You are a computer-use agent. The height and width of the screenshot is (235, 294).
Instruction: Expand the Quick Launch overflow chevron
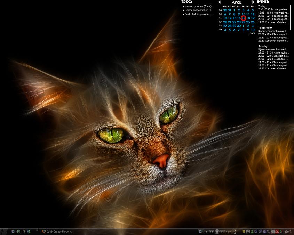[x=37, y=230]
